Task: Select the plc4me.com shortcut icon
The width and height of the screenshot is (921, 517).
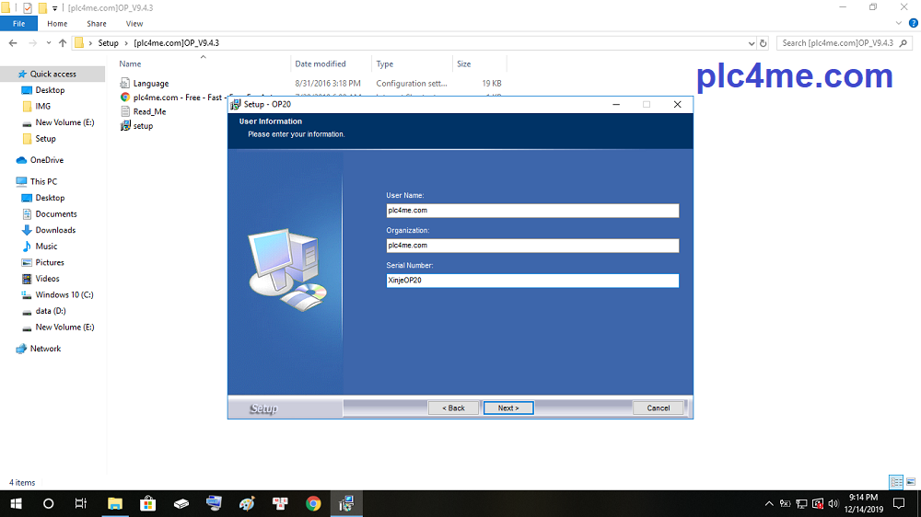Action: (124, 98)
